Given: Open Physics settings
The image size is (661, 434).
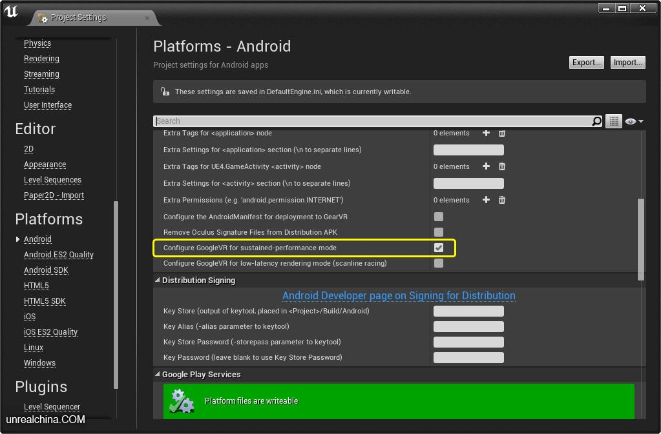Looking at the screenshot, I should 37,43.
